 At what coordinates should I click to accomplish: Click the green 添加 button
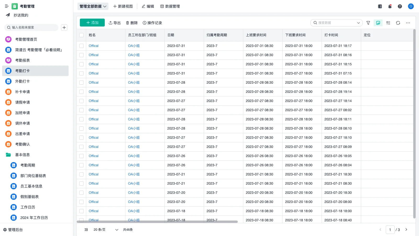pos(92,23)
